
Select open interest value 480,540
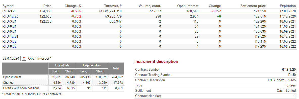[193, 11]
